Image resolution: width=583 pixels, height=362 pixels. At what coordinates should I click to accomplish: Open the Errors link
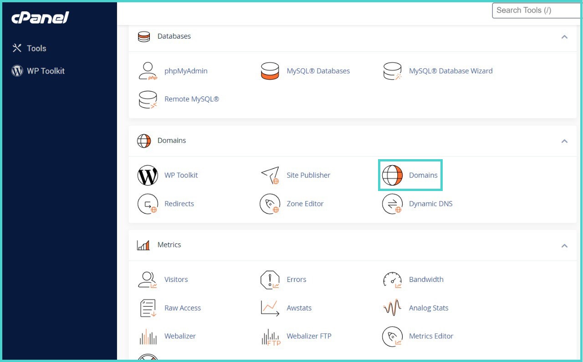pos(297,279)
